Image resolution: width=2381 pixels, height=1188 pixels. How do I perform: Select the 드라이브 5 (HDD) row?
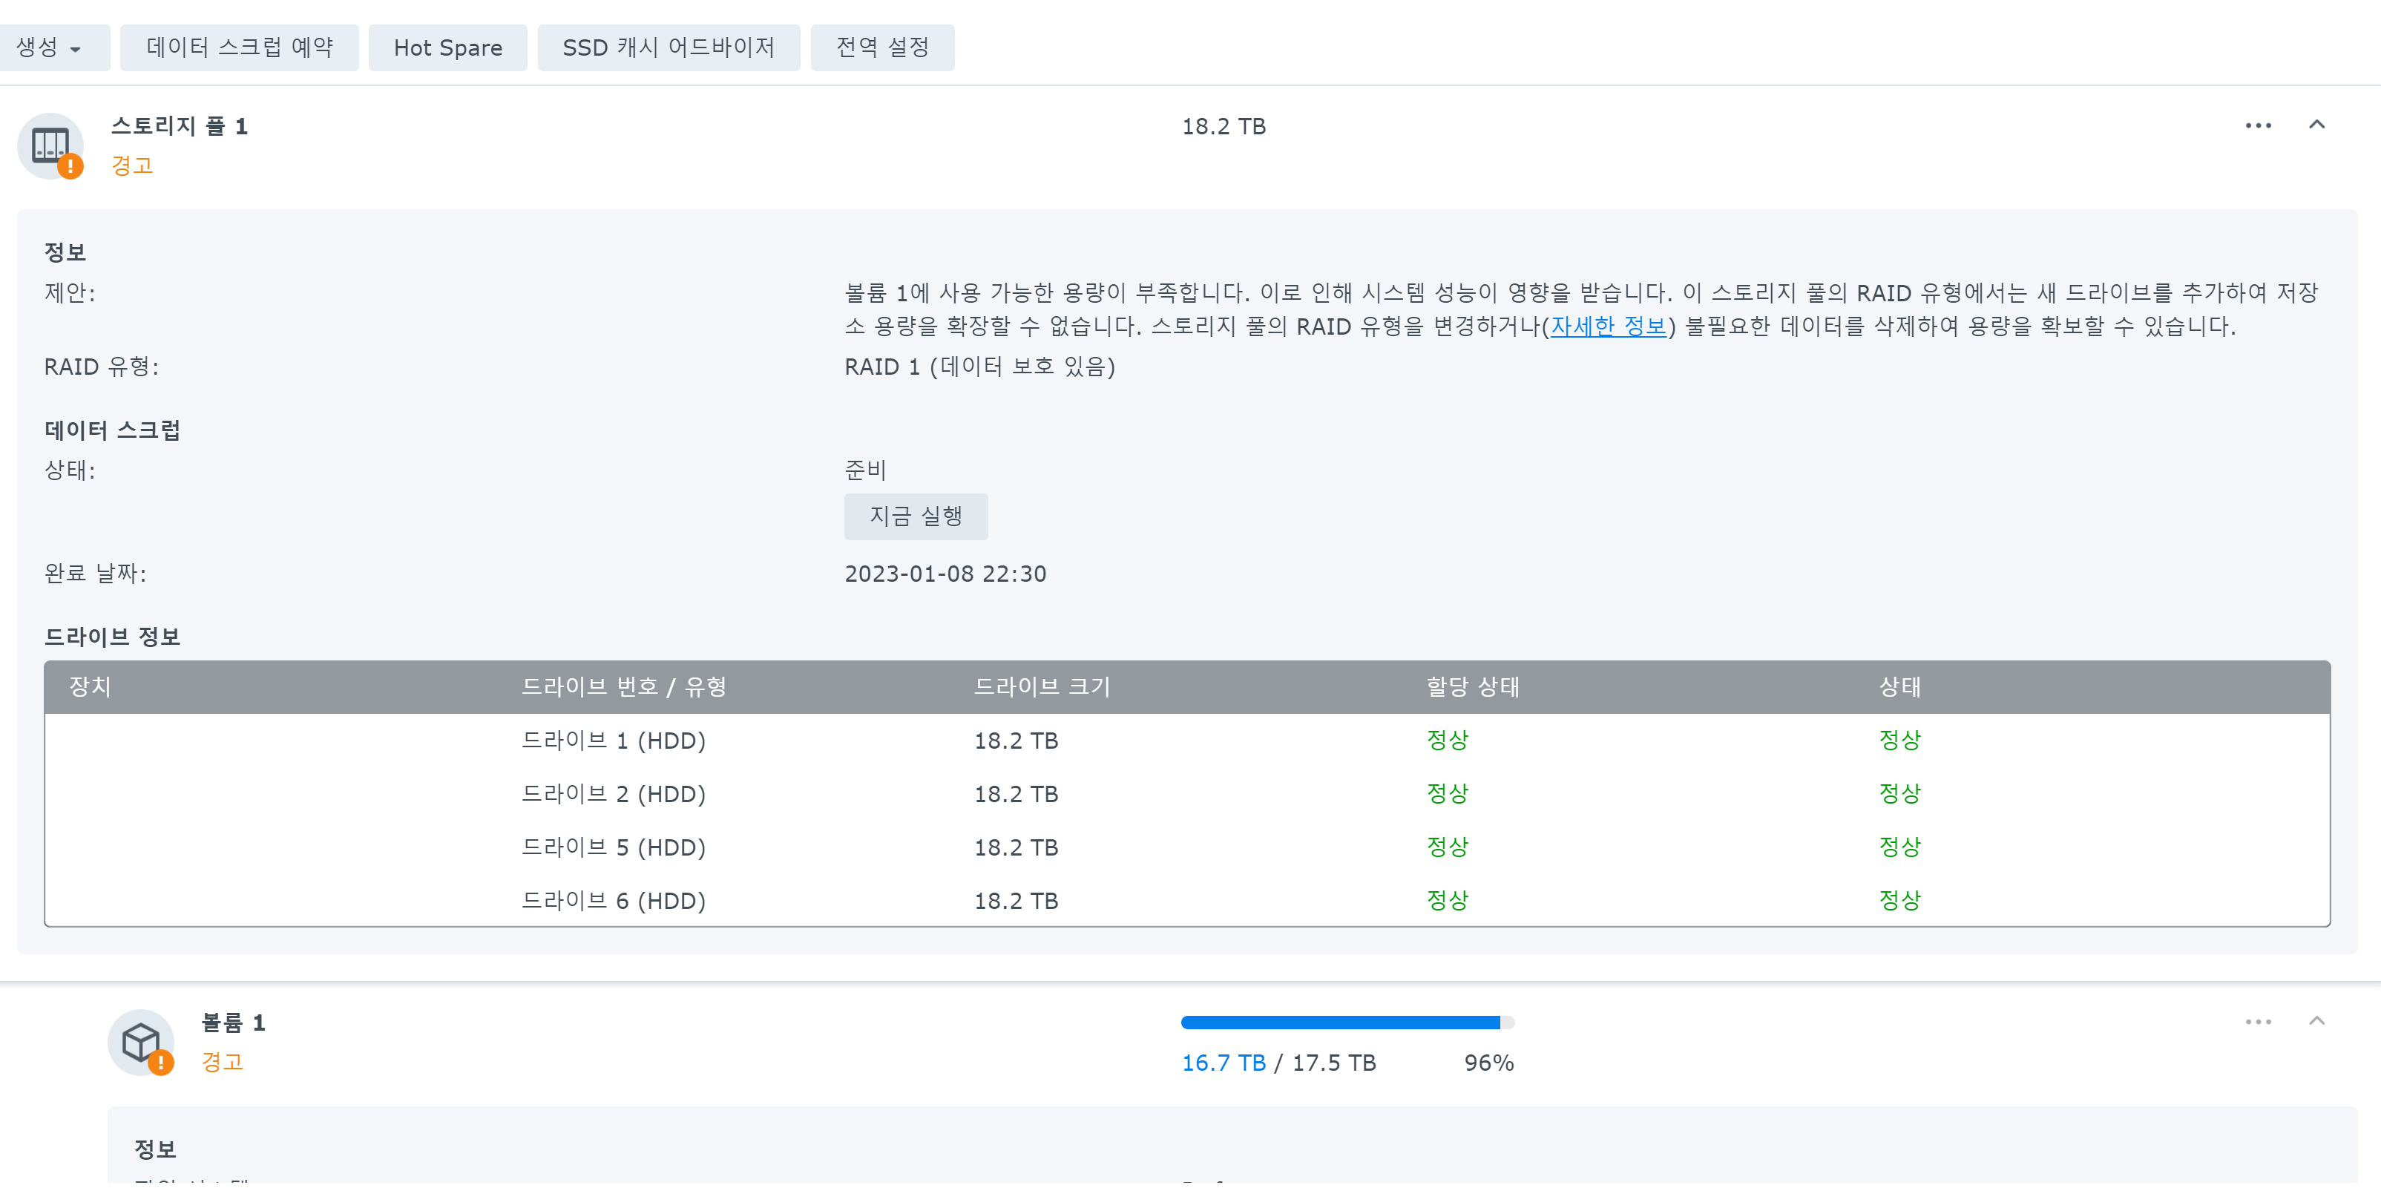[1187, 848]
